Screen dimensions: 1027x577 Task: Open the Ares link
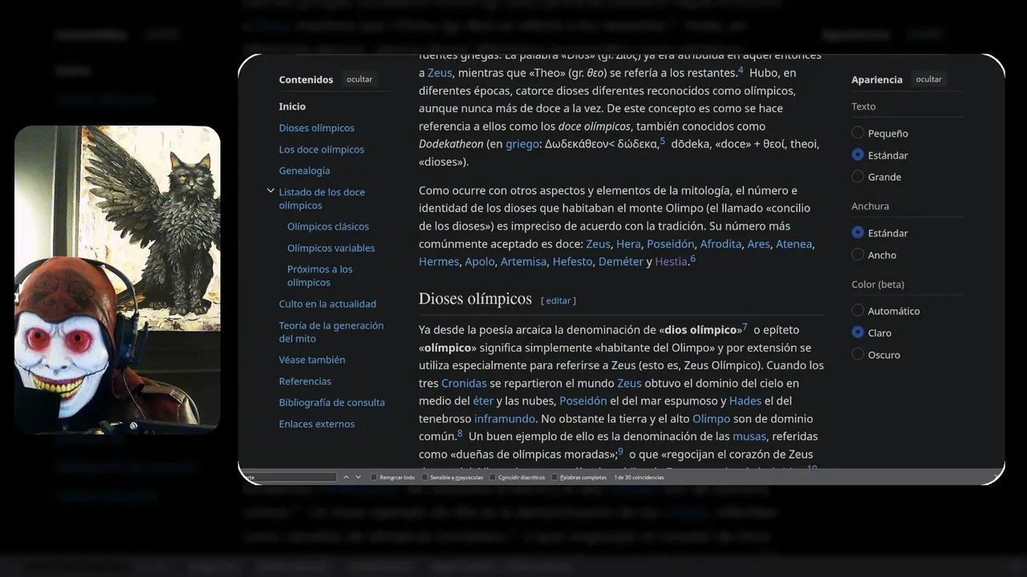[758, 244]
